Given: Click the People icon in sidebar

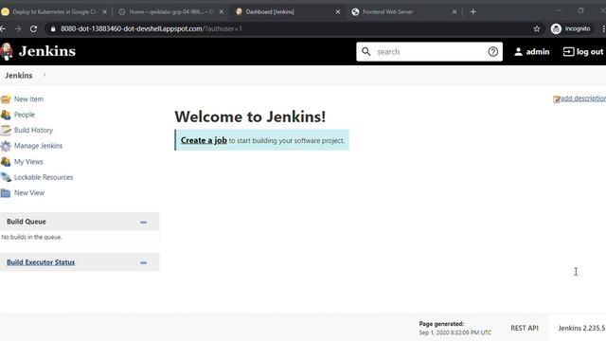Looking at the screenshot, I should (6, 115).
